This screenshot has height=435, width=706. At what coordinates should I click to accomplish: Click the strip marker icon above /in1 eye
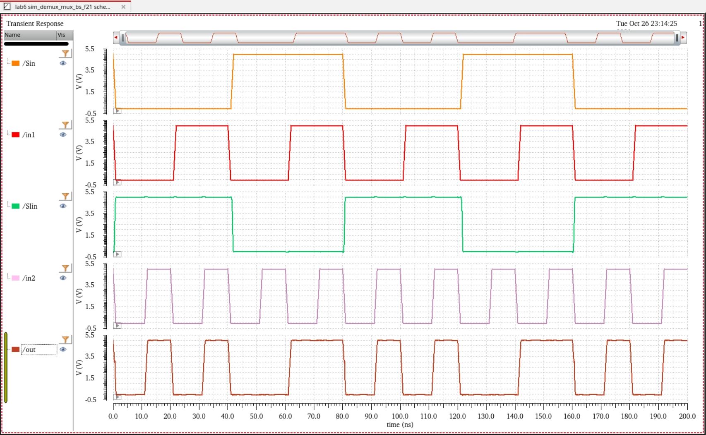point(65,125)
